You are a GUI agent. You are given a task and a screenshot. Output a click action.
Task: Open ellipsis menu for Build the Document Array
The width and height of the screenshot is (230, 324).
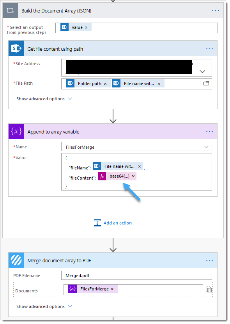click(216, 11)
